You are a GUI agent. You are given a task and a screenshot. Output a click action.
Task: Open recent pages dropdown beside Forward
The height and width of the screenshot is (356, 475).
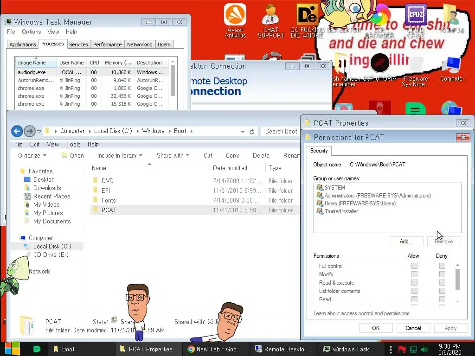pos(39,132)
